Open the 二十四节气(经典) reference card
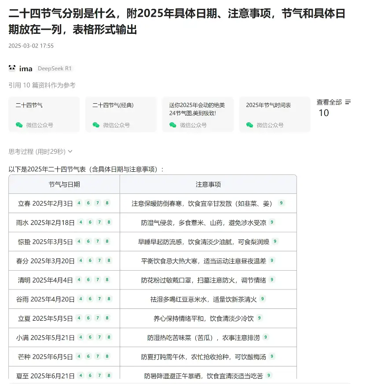The height and width of the screenshot is (384, 366). tap(121, 114)
